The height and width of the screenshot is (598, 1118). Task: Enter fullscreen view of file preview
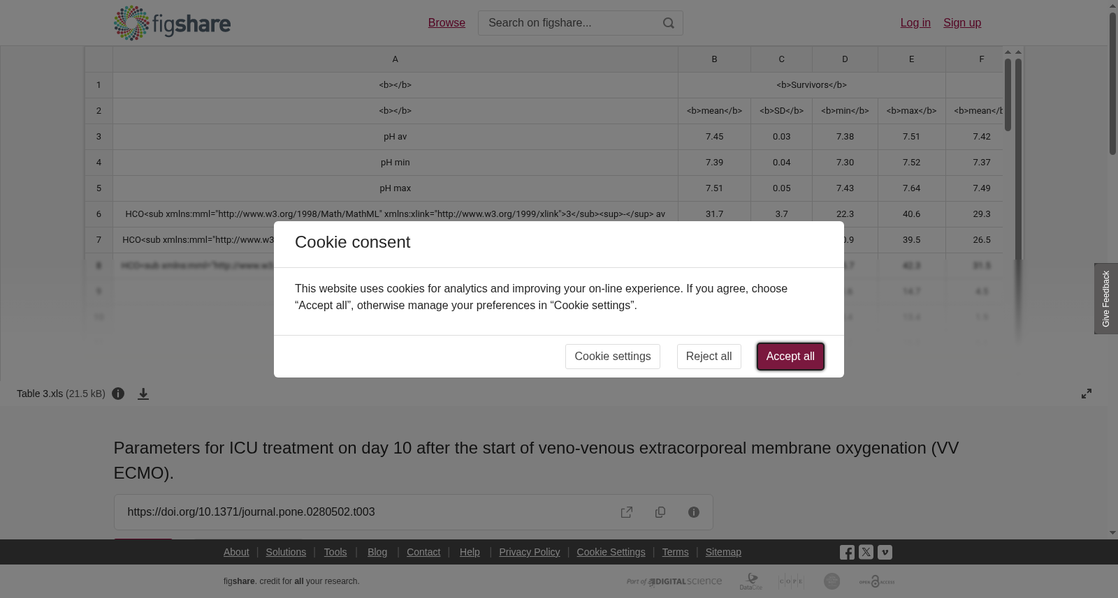pos(1087,394)
